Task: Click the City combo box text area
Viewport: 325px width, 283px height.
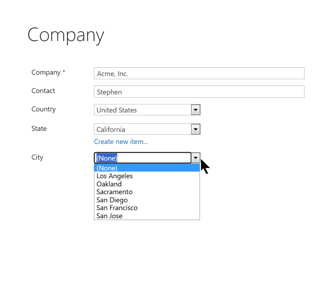Action: pyautogui.click(x=143, y=158)
